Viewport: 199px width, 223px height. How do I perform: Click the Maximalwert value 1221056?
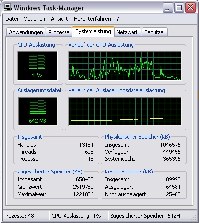83,194
